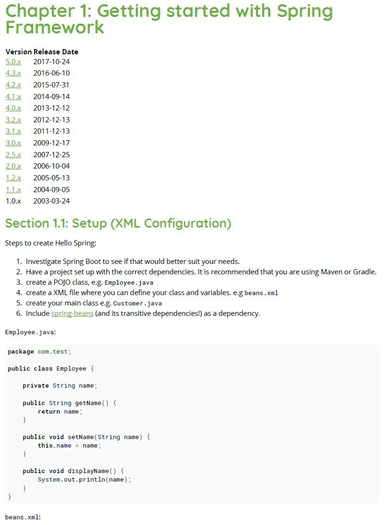Click the 2.5.x version link

pyautogui.click(x=13, y=154)
